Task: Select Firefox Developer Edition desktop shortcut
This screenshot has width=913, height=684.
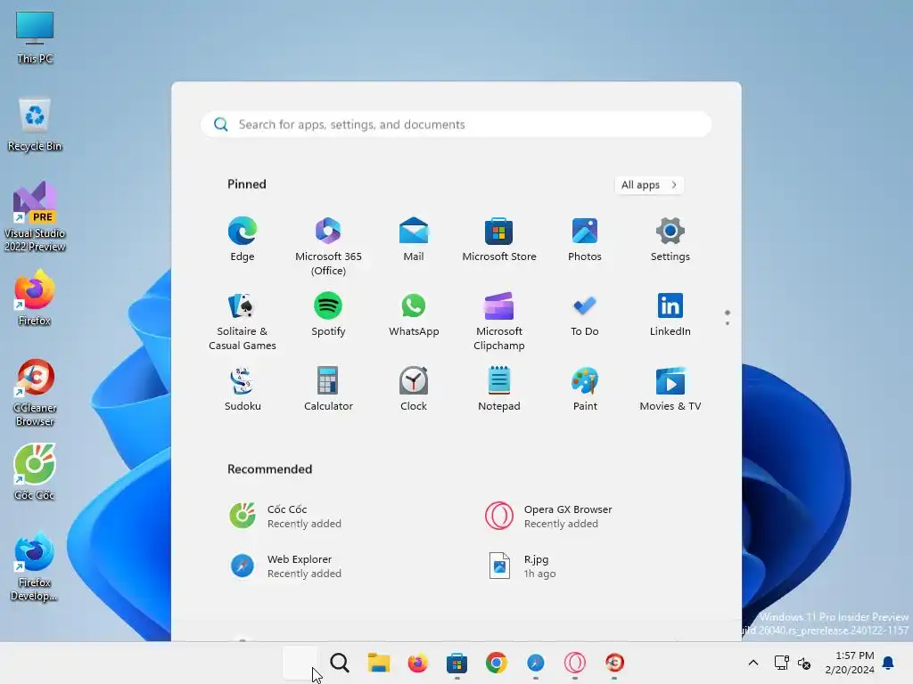Action: 35,566
